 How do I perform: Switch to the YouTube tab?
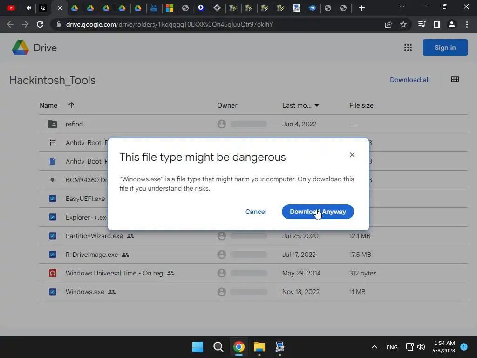[x=11, y=8]
